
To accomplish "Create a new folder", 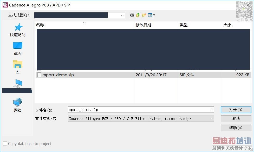I will point(144,15).
